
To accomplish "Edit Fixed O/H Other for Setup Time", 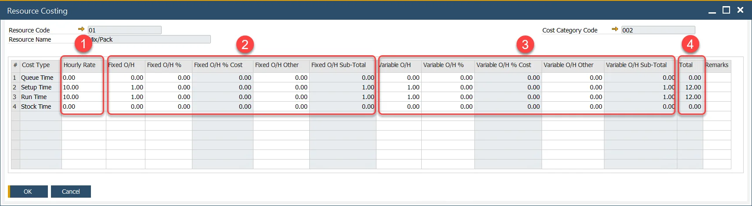I will (x=281, y=87).
